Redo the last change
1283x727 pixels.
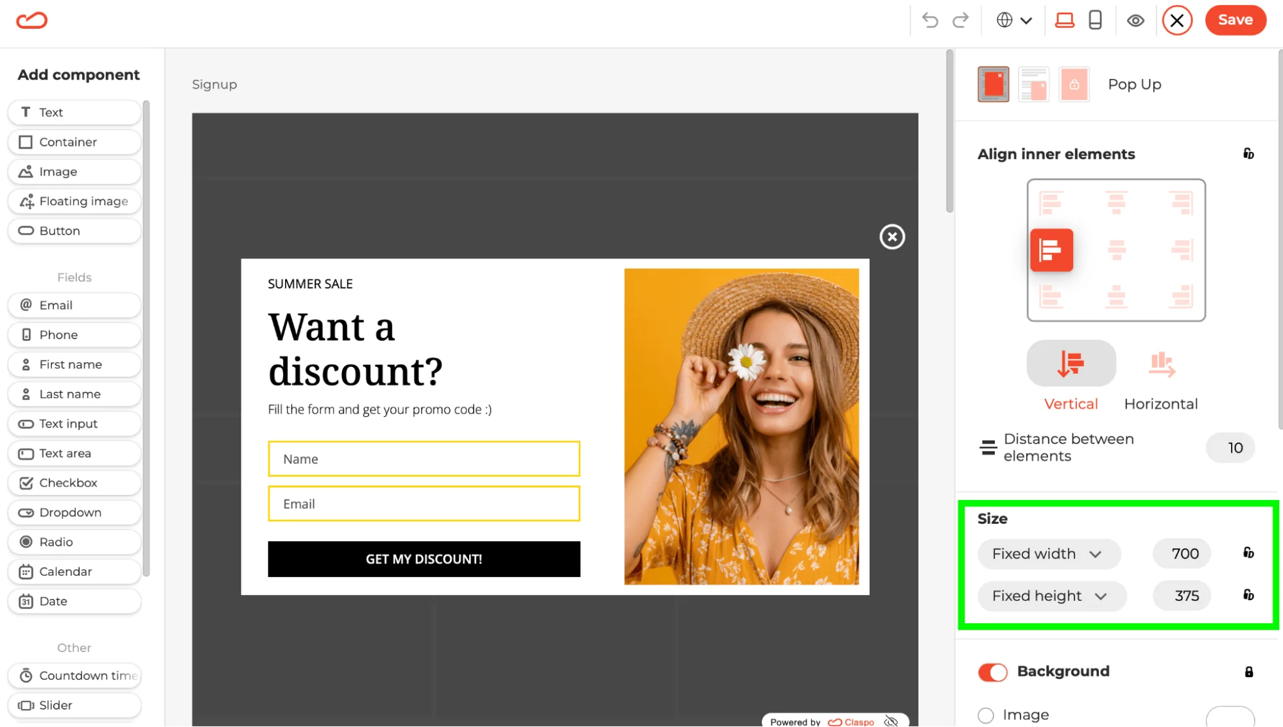click(961, 20)
